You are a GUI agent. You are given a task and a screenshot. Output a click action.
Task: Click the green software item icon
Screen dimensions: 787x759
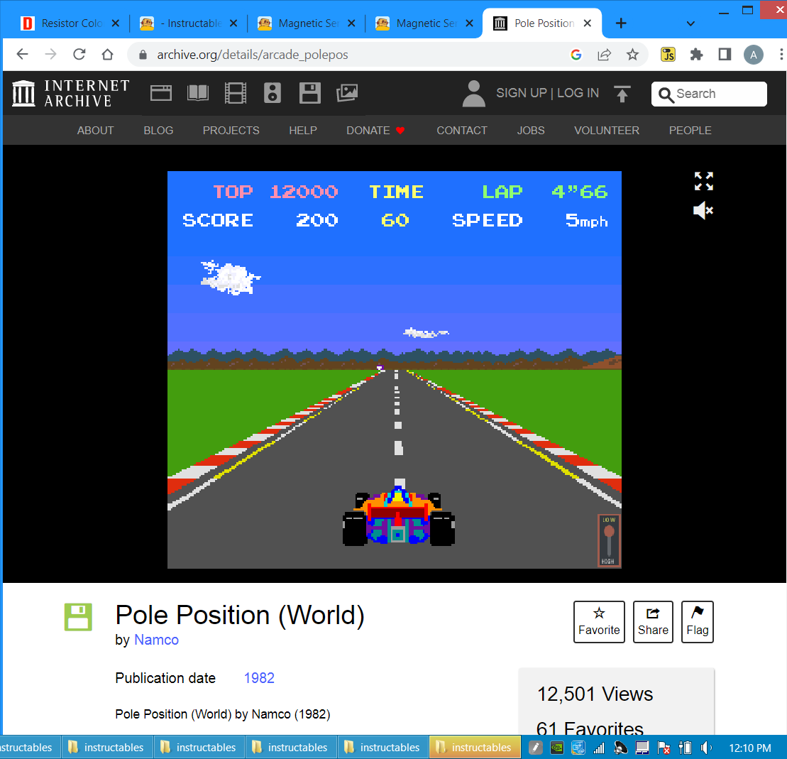[x=78, y=617]
